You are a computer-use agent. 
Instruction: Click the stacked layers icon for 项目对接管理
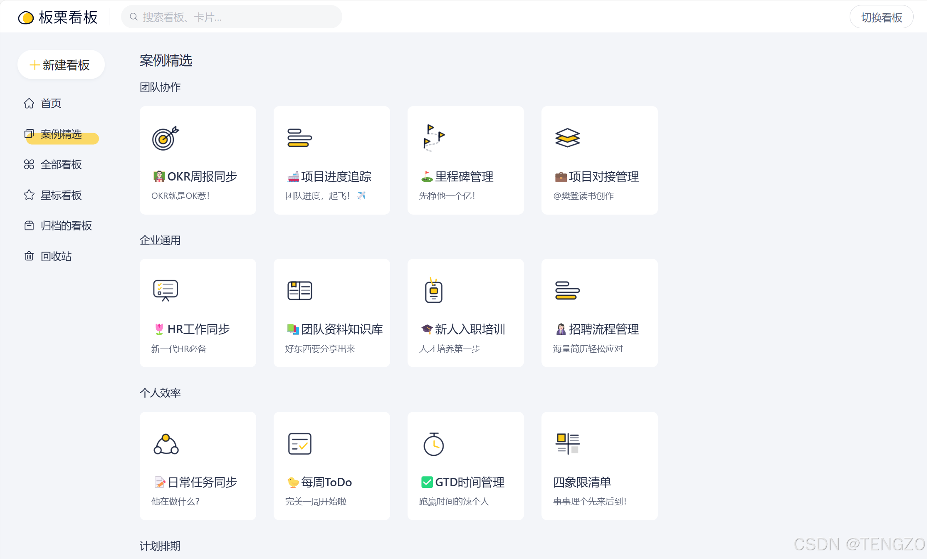pos(567,138)
